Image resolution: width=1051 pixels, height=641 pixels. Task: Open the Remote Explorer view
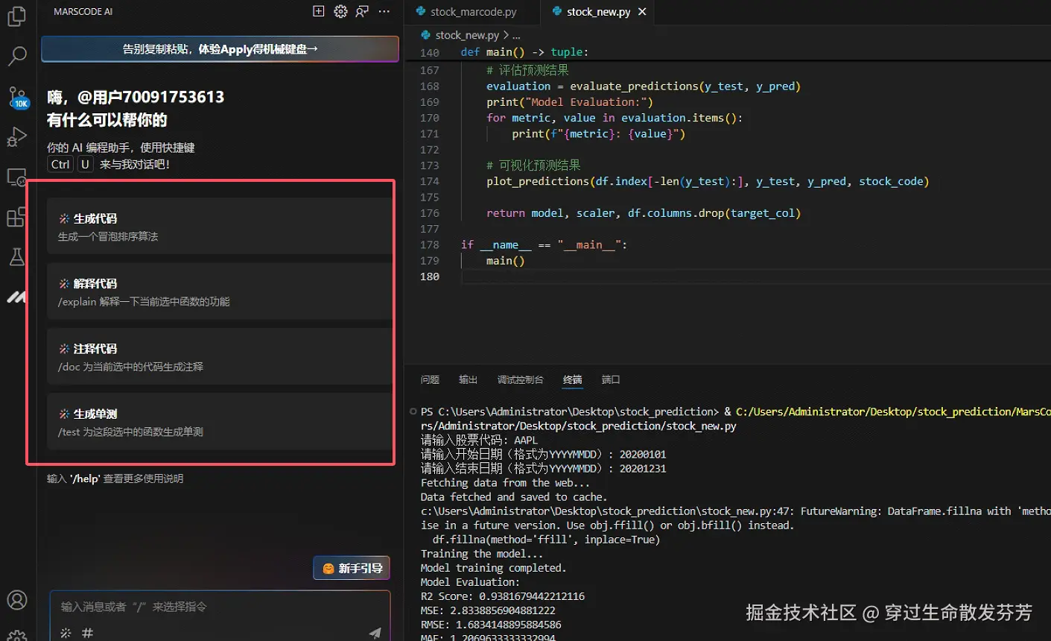(16, 177)
